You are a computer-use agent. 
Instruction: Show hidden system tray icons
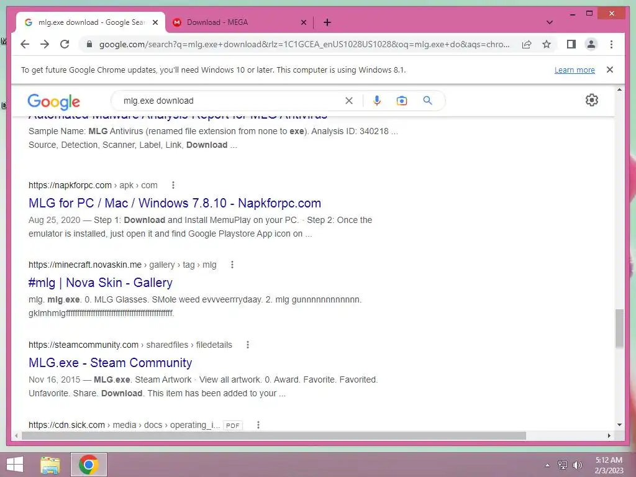click(547, 465)
